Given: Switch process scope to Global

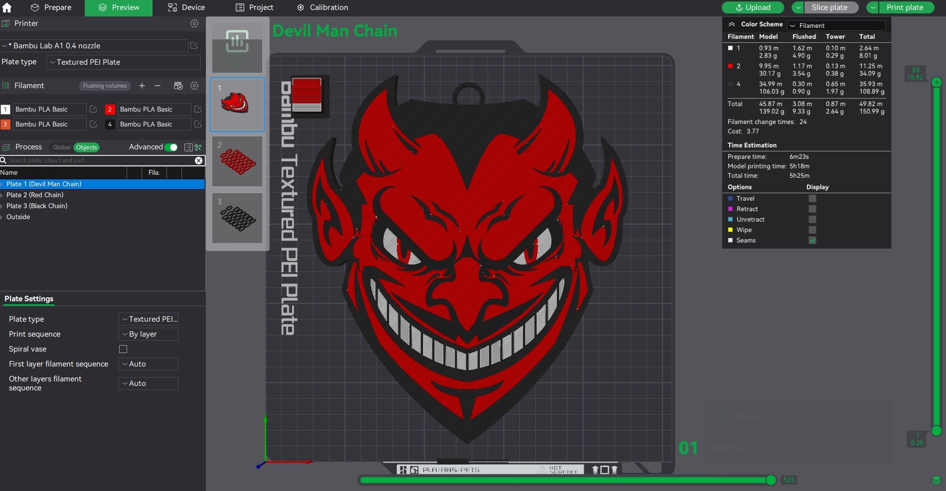Looking at the screenshot, I should tap(62, 147).
